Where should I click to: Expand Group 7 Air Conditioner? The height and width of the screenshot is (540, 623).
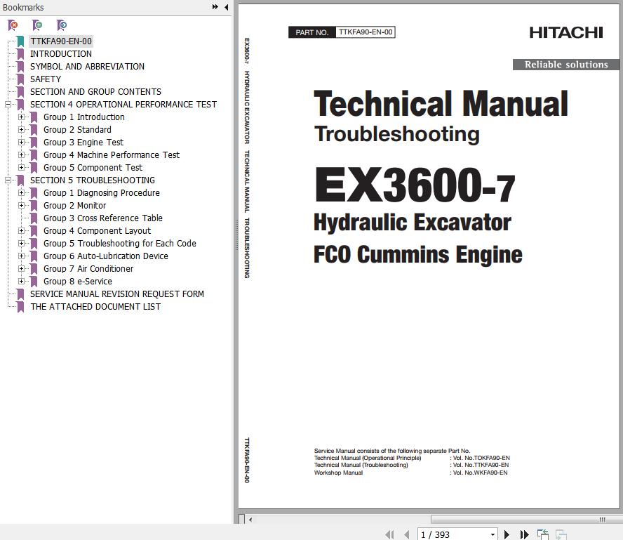tap(22, 269)
